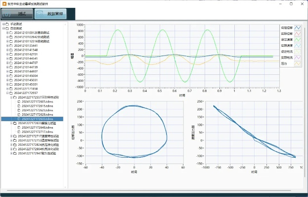
Task: Click the 20241210145301 folder icon
Action: pyautogui.click(x=11, y=84)
